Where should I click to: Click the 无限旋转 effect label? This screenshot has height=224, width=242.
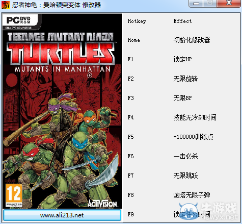coord(185,79)
